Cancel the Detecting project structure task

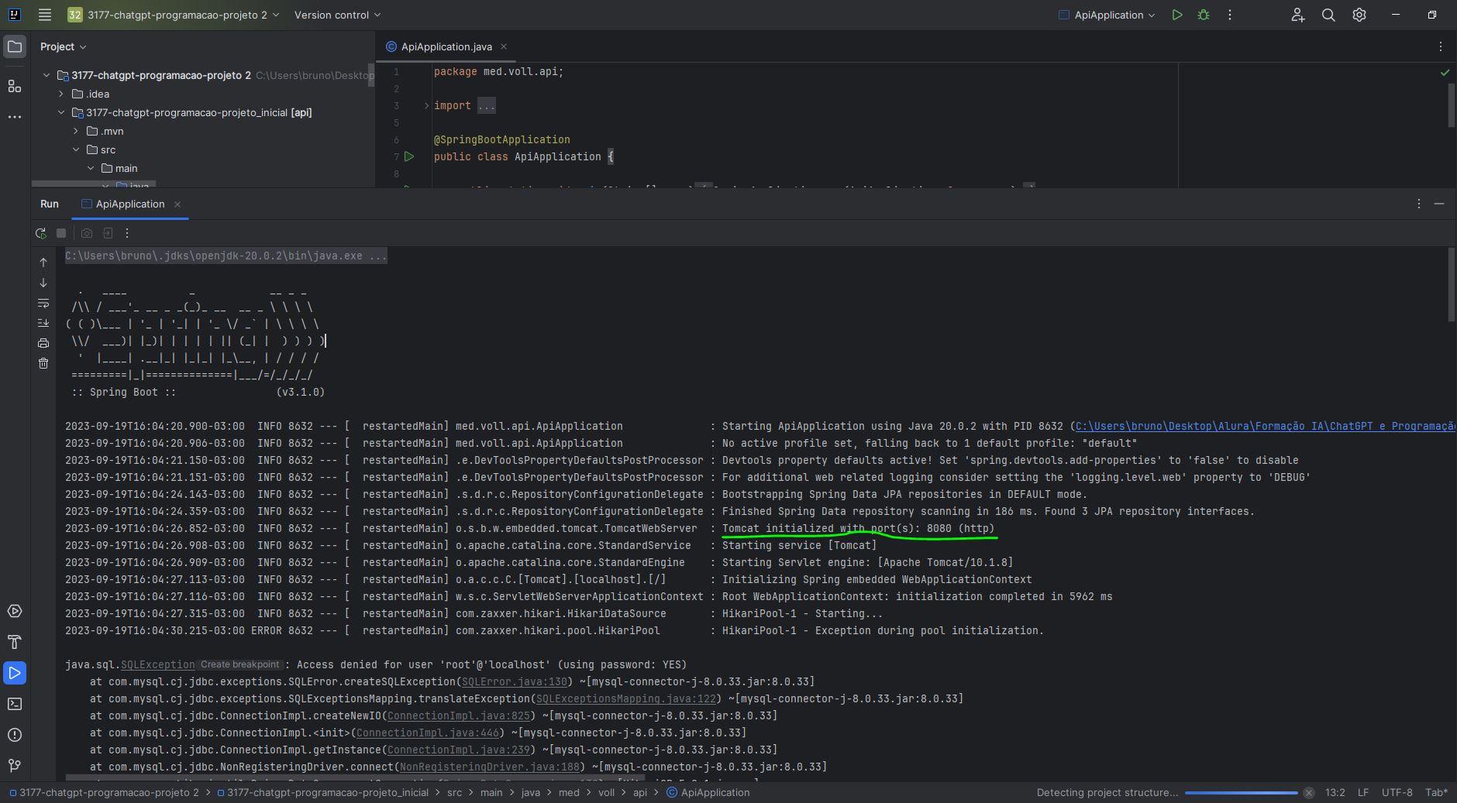click(1308, 793)
